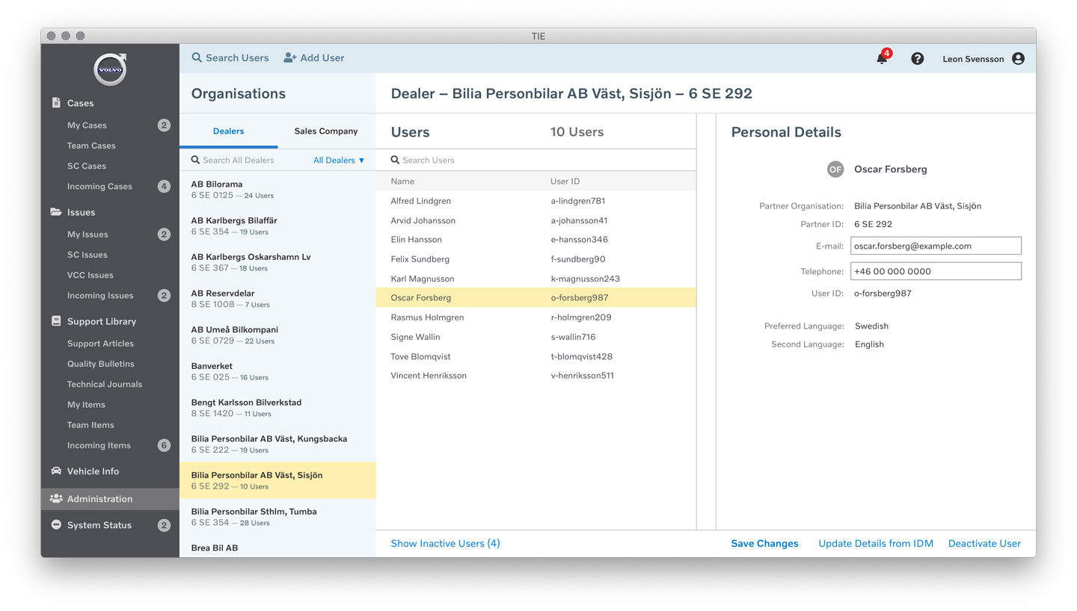Select user Elin Hansson
Image resolution: width=1077 pixels, height=611 pixels.
coord(536,240)
